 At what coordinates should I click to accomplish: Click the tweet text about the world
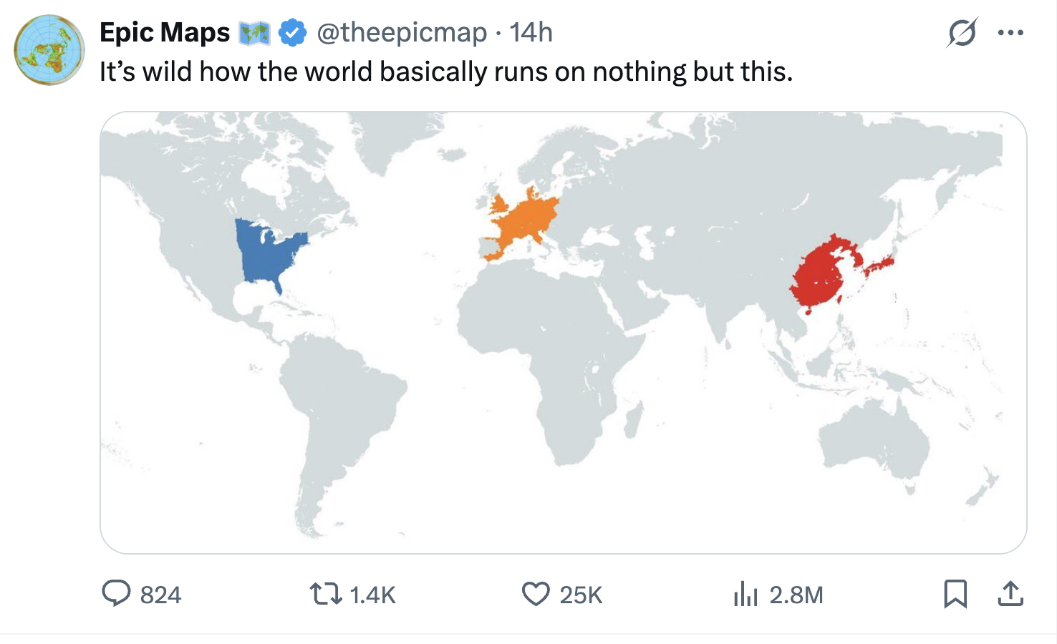click(446, 72)
